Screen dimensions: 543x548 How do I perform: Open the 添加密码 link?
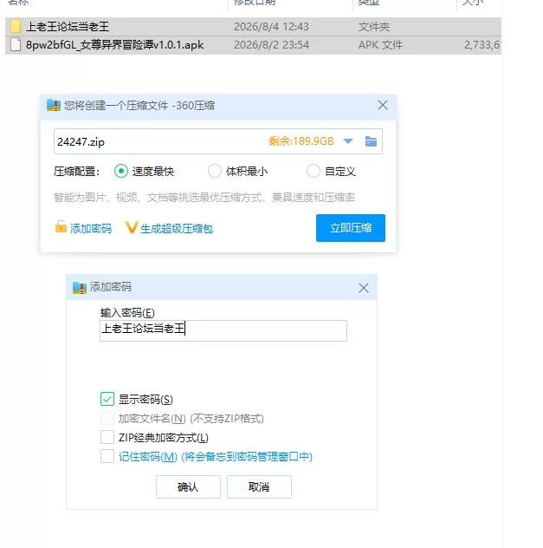click(x=91, y=229)
